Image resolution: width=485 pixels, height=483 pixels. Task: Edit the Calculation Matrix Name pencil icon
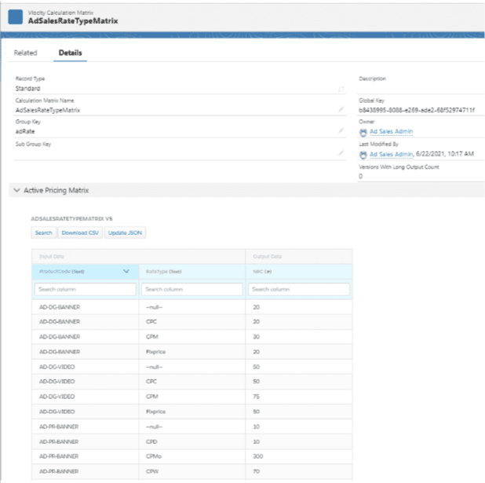341,110
